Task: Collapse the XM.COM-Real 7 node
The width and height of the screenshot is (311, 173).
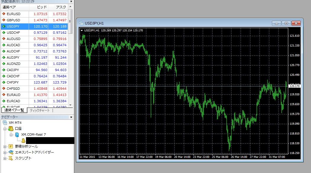Action: (x=11, y=135)
